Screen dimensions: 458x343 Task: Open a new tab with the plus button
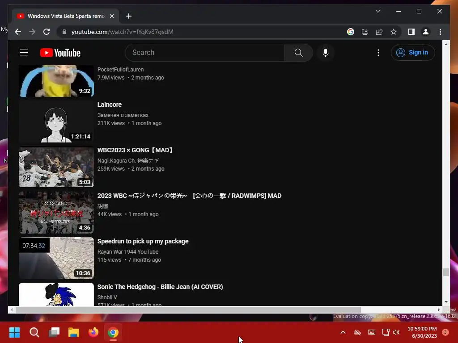click(128, 16)
